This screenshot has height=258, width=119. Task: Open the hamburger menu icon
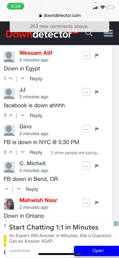click(x=108, y=33)
